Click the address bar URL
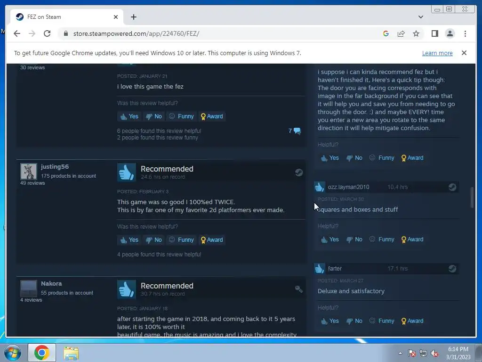Image resolution: width=482 pixels, height=362 pixels. click(136, 33)
